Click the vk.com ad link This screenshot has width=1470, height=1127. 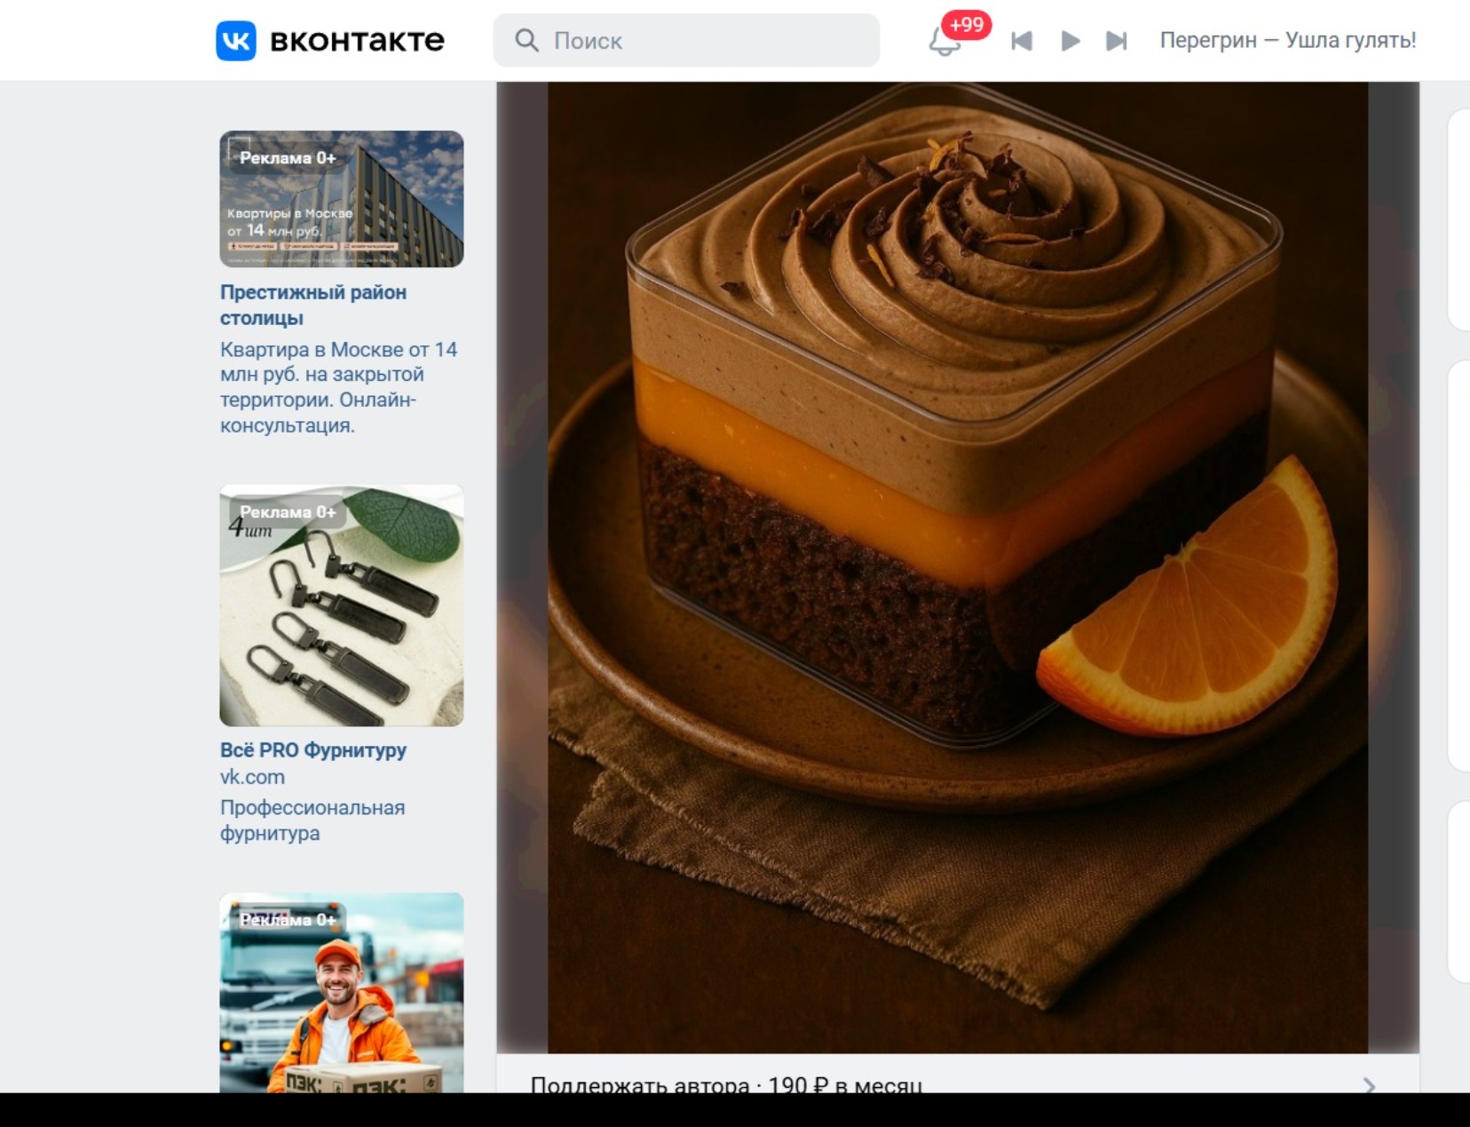click(x=252, y=777)
